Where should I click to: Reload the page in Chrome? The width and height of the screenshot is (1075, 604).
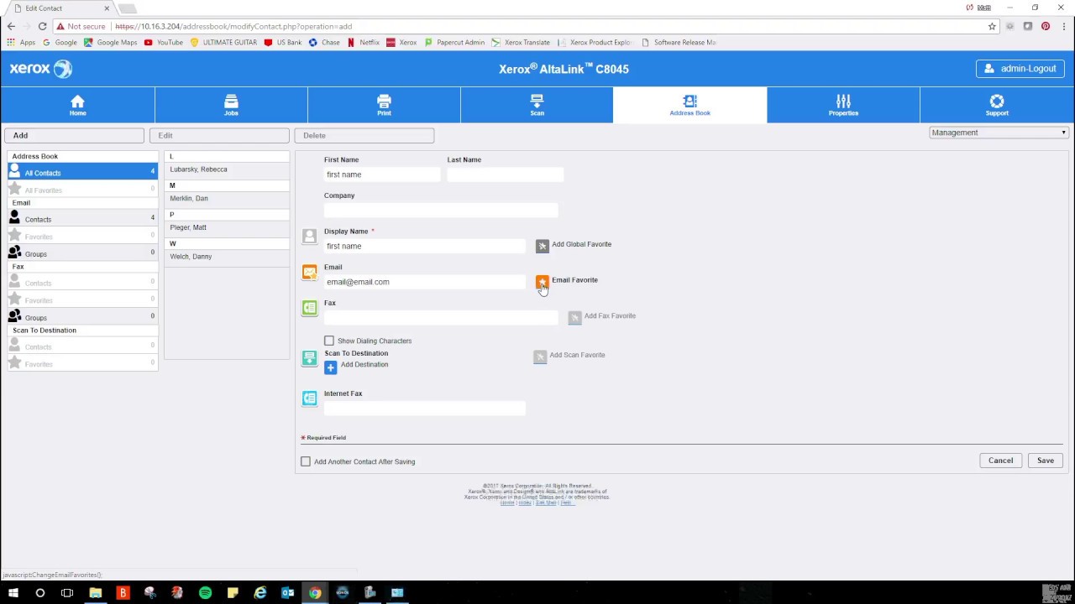pos(42,26)
